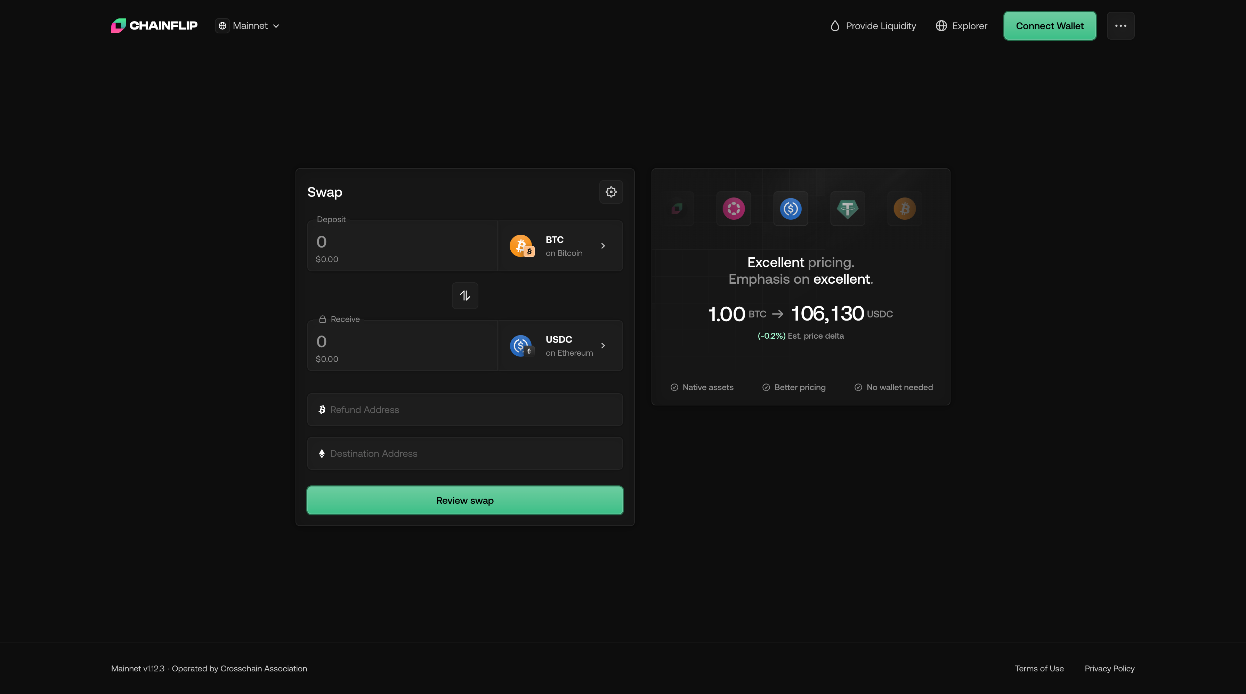The height and width of the screenshot is (694, 1246).
Task: Focus the Refund Address field
Action: point(464,410)
